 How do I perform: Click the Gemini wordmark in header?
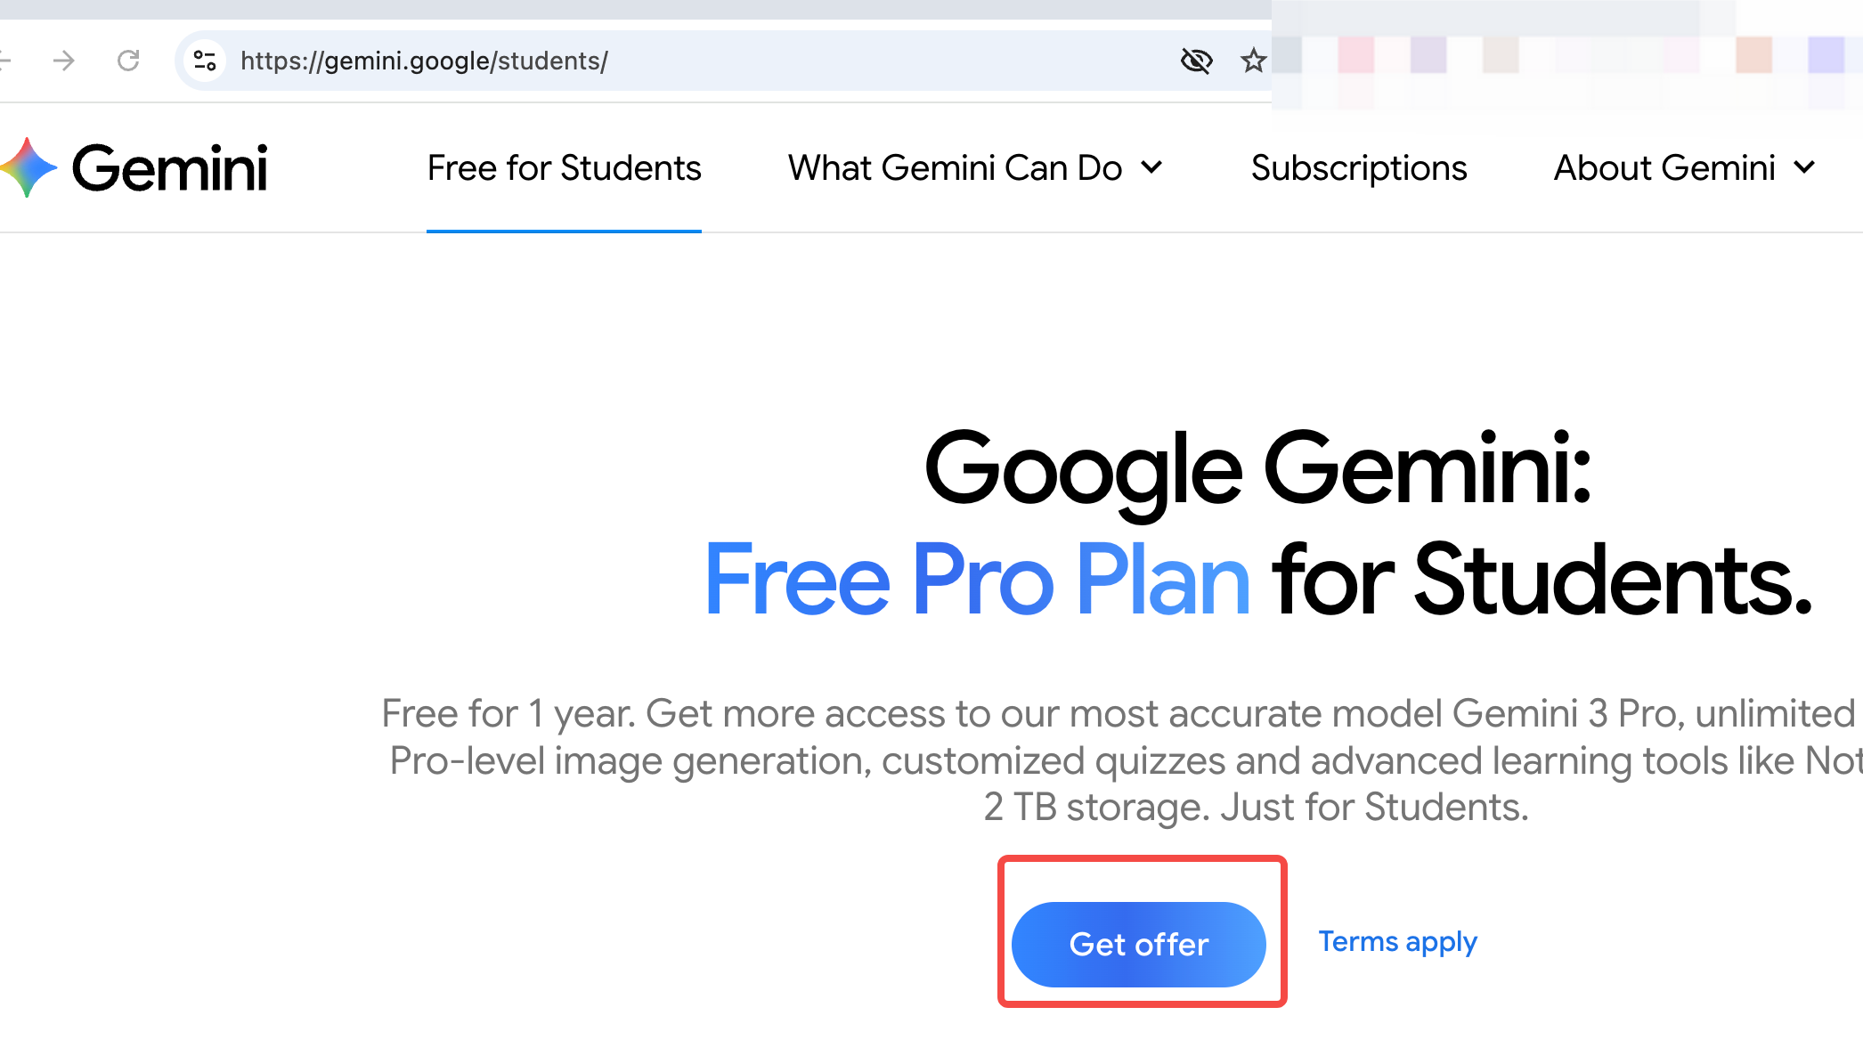point(169,167)
